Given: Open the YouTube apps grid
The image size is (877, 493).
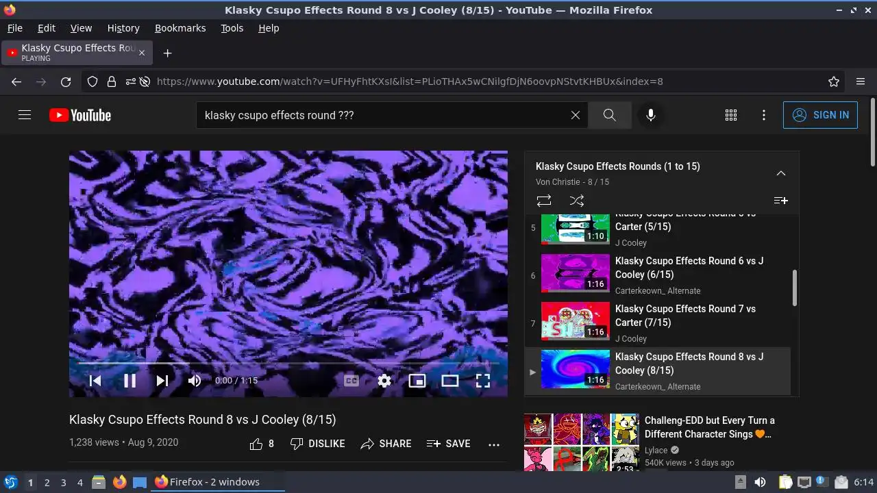Looking at the screenshot, I should (x=731, y=115).
